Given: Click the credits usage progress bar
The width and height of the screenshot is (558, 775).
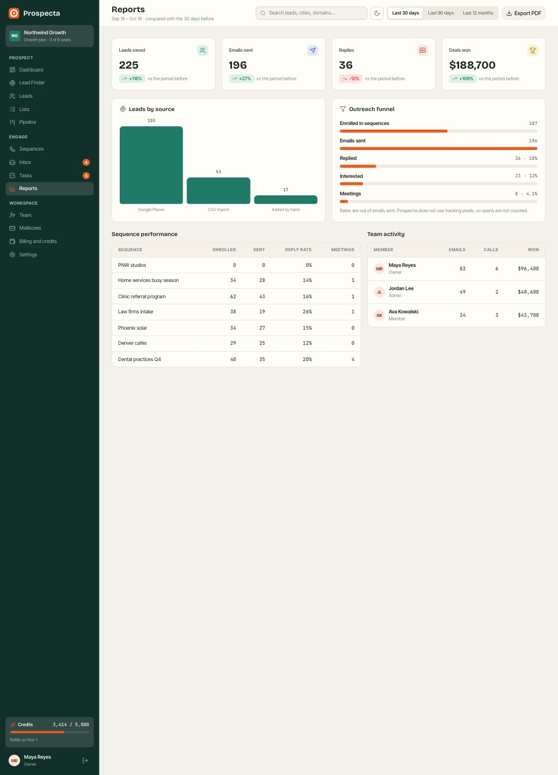Looking at the screenshot, I should 49,732.
